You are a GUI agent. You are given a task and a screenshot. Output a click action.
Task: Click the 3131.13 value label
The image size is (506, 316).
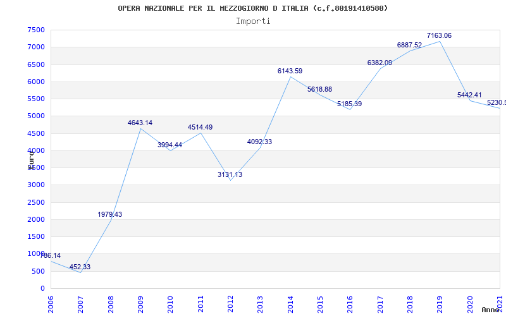pos(230,175)
